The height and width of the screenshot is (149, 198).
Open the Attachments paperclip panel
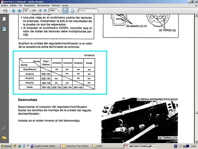[x=4, y=128]
